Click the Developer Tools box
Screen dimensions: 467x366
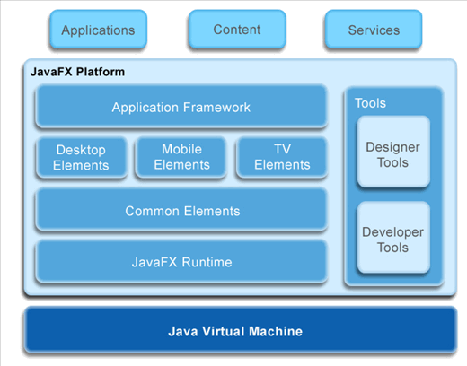[x=393, y=238]
